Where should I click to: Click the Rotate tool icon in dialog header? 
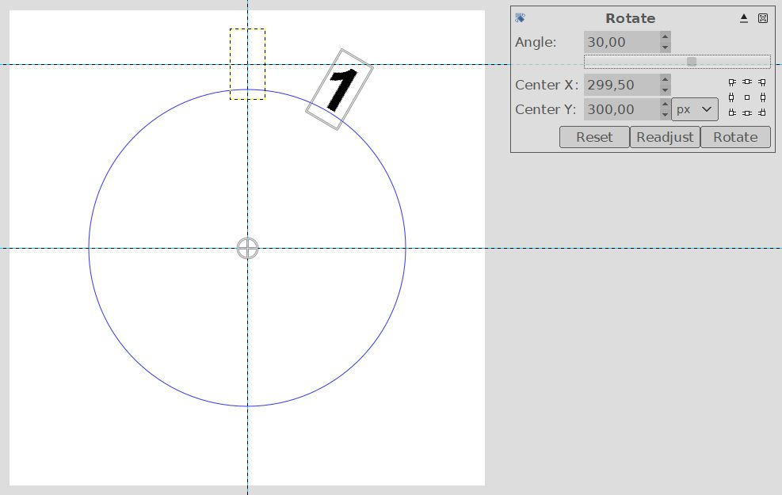pyautogui.click(x=520, y=18)
